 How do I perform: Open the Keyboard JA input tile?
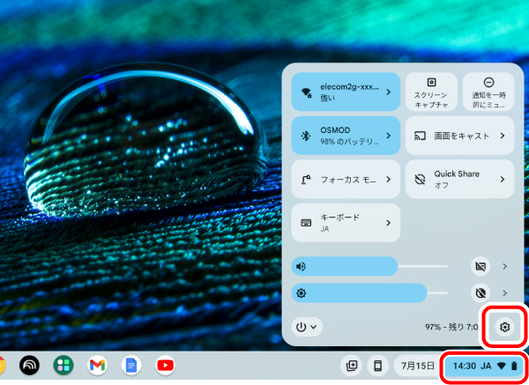pos(346,222)
